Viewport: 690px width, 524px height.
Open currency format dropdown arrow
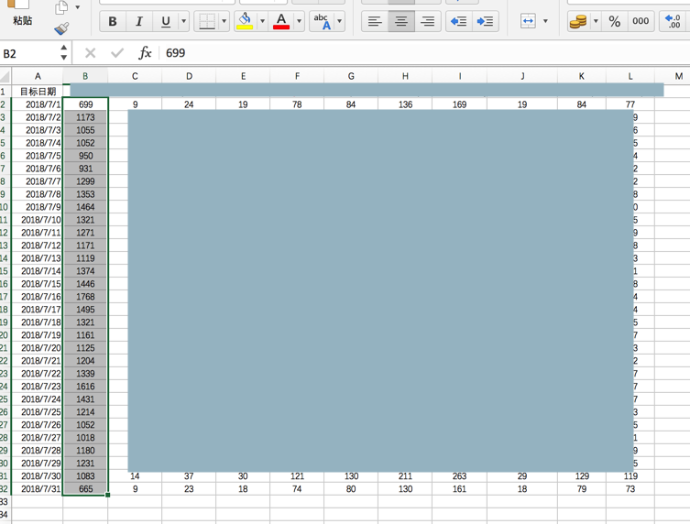[x=596, y=21]
